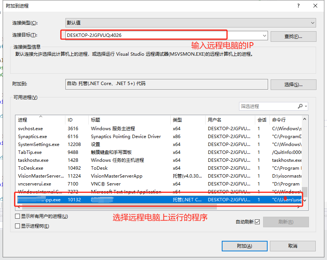327x260 pixels.
Task: Select the taskhostw.exe process row
Action: click(x=159, y=160)
